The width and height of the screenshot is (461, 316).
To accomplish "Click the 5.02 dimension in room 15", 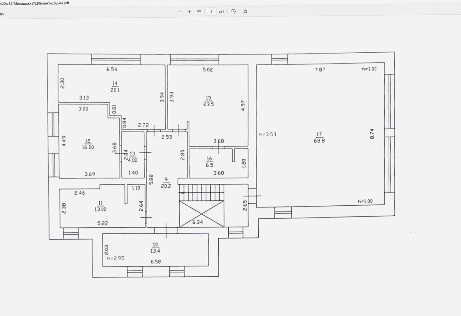I will pos(208,70).
